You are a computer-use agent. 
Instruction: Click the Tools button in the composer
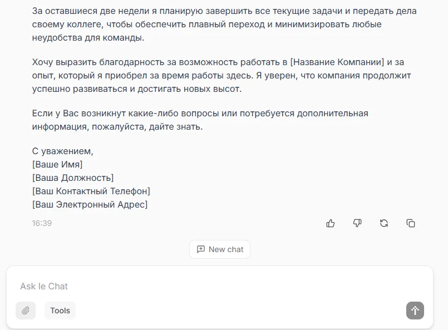[60, 310]
